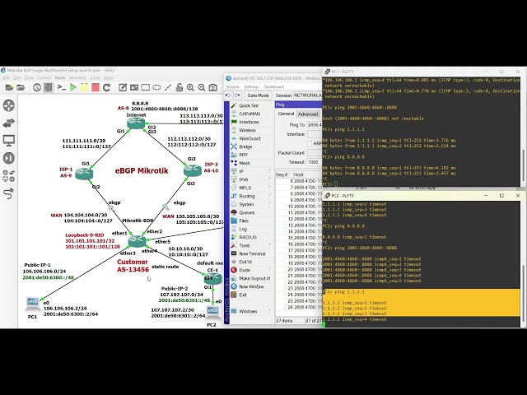Sort ping results by Seq # column

(x=283, y=174)
